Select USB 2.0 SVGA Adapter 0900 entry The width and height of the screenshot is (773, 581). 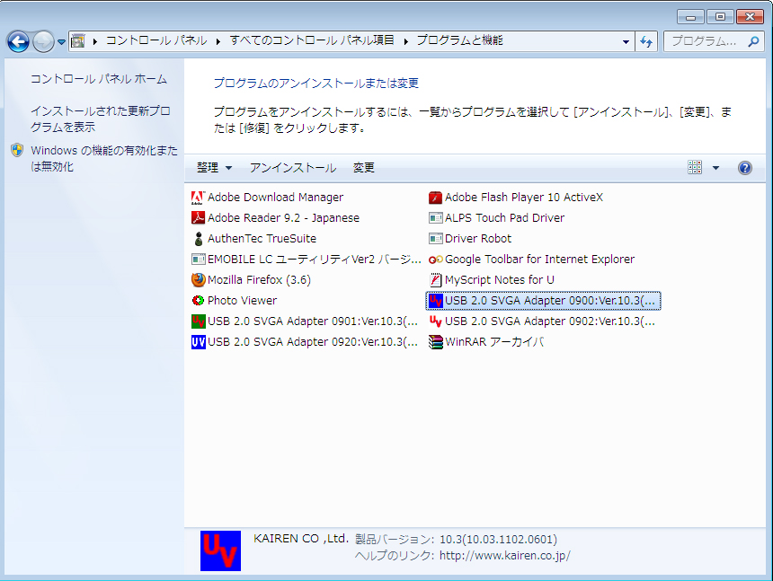[x=543, y=300]
